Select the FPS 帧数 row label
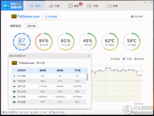 21,76
